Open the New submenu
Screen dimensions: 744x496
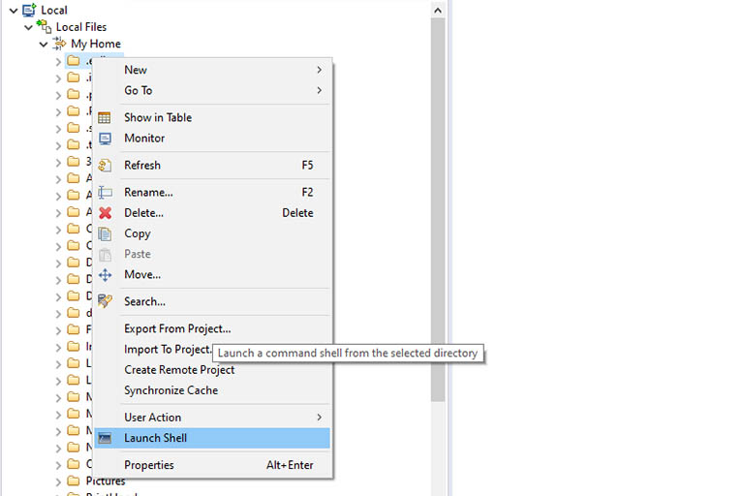pyautogui.click(x=212, y=70)
